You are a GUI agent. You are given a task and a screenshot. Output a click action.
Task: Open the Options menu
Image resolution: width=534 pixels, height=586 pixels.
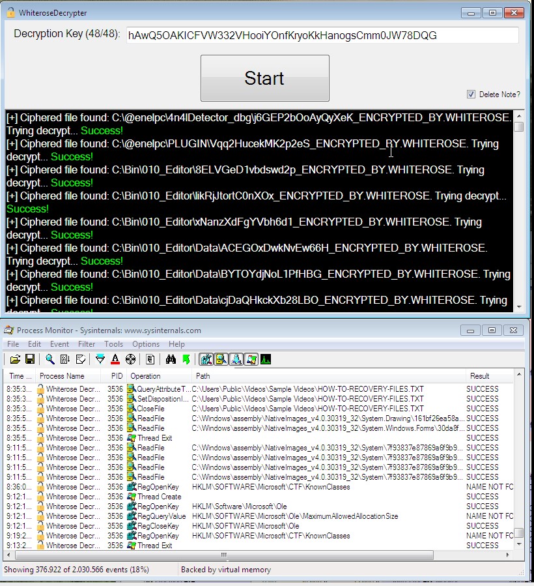click(146, 344)
